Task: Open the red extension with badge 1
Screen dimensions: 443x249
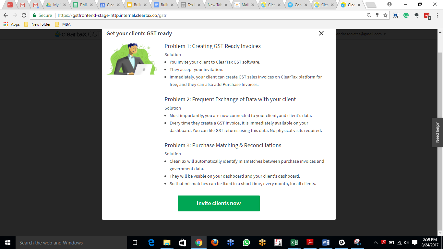Action: click(x=427, y=16)
